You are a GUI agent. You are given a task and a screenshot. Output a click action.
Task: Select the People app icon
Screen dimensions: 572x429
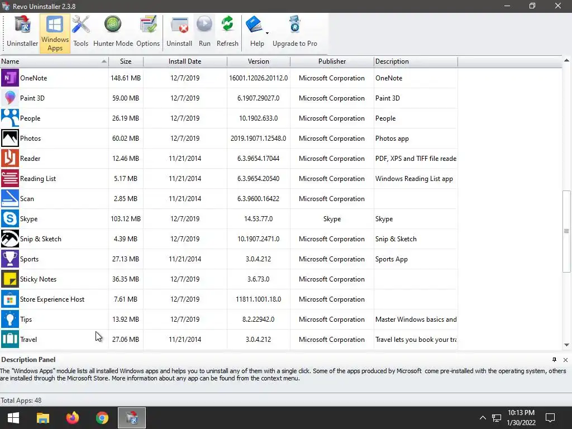(x=10, y=118)
